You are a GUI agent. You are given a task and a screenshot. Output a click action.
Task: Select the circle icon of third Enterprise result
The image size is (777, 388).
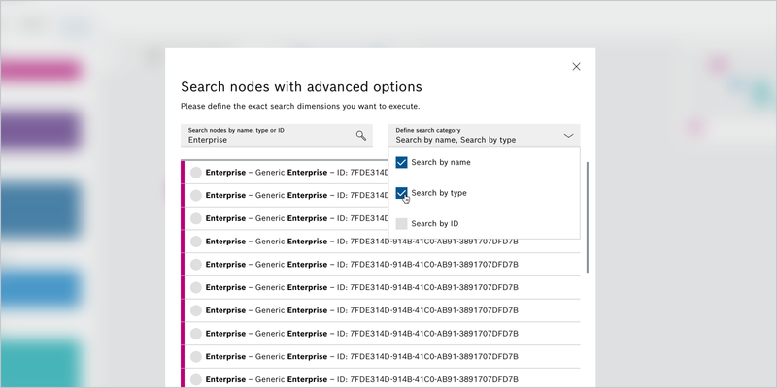click(196, 218)
